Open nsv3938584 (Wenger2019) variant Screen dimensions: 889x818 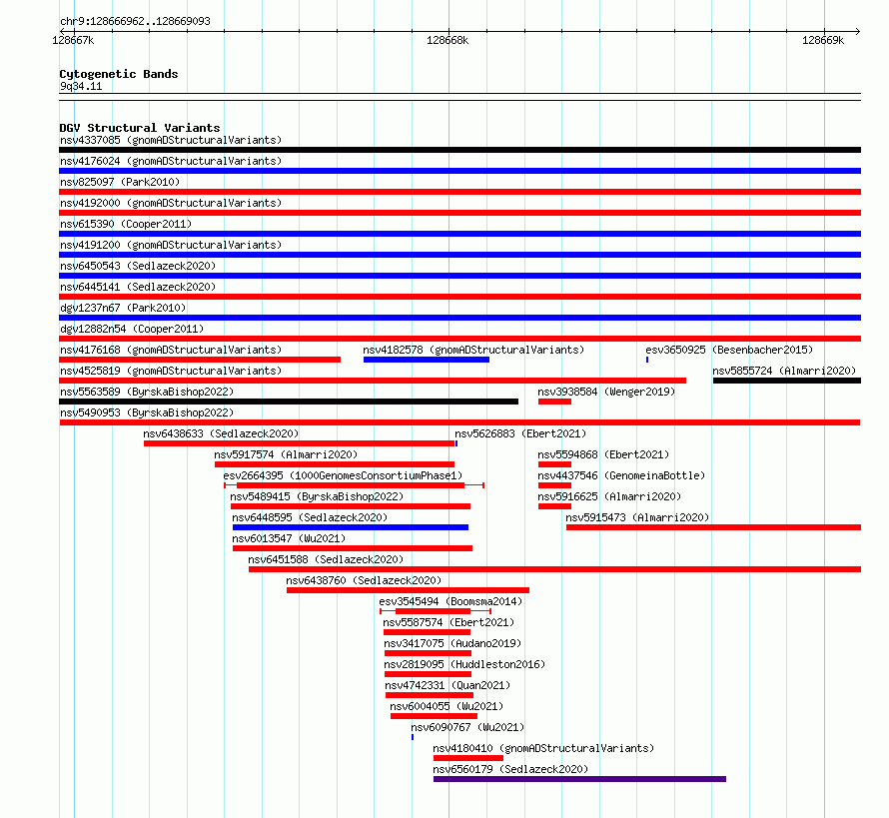tap(606, 392)
